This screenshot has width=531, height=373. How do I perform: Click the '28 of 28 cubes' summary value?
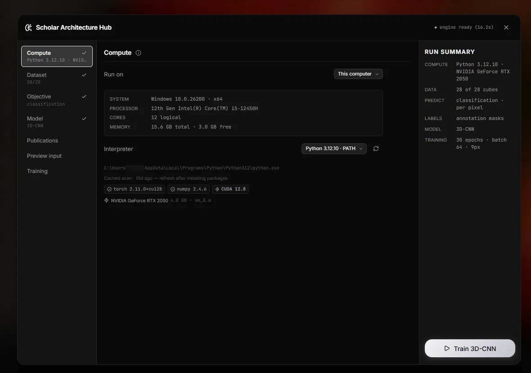coord(477,89)
